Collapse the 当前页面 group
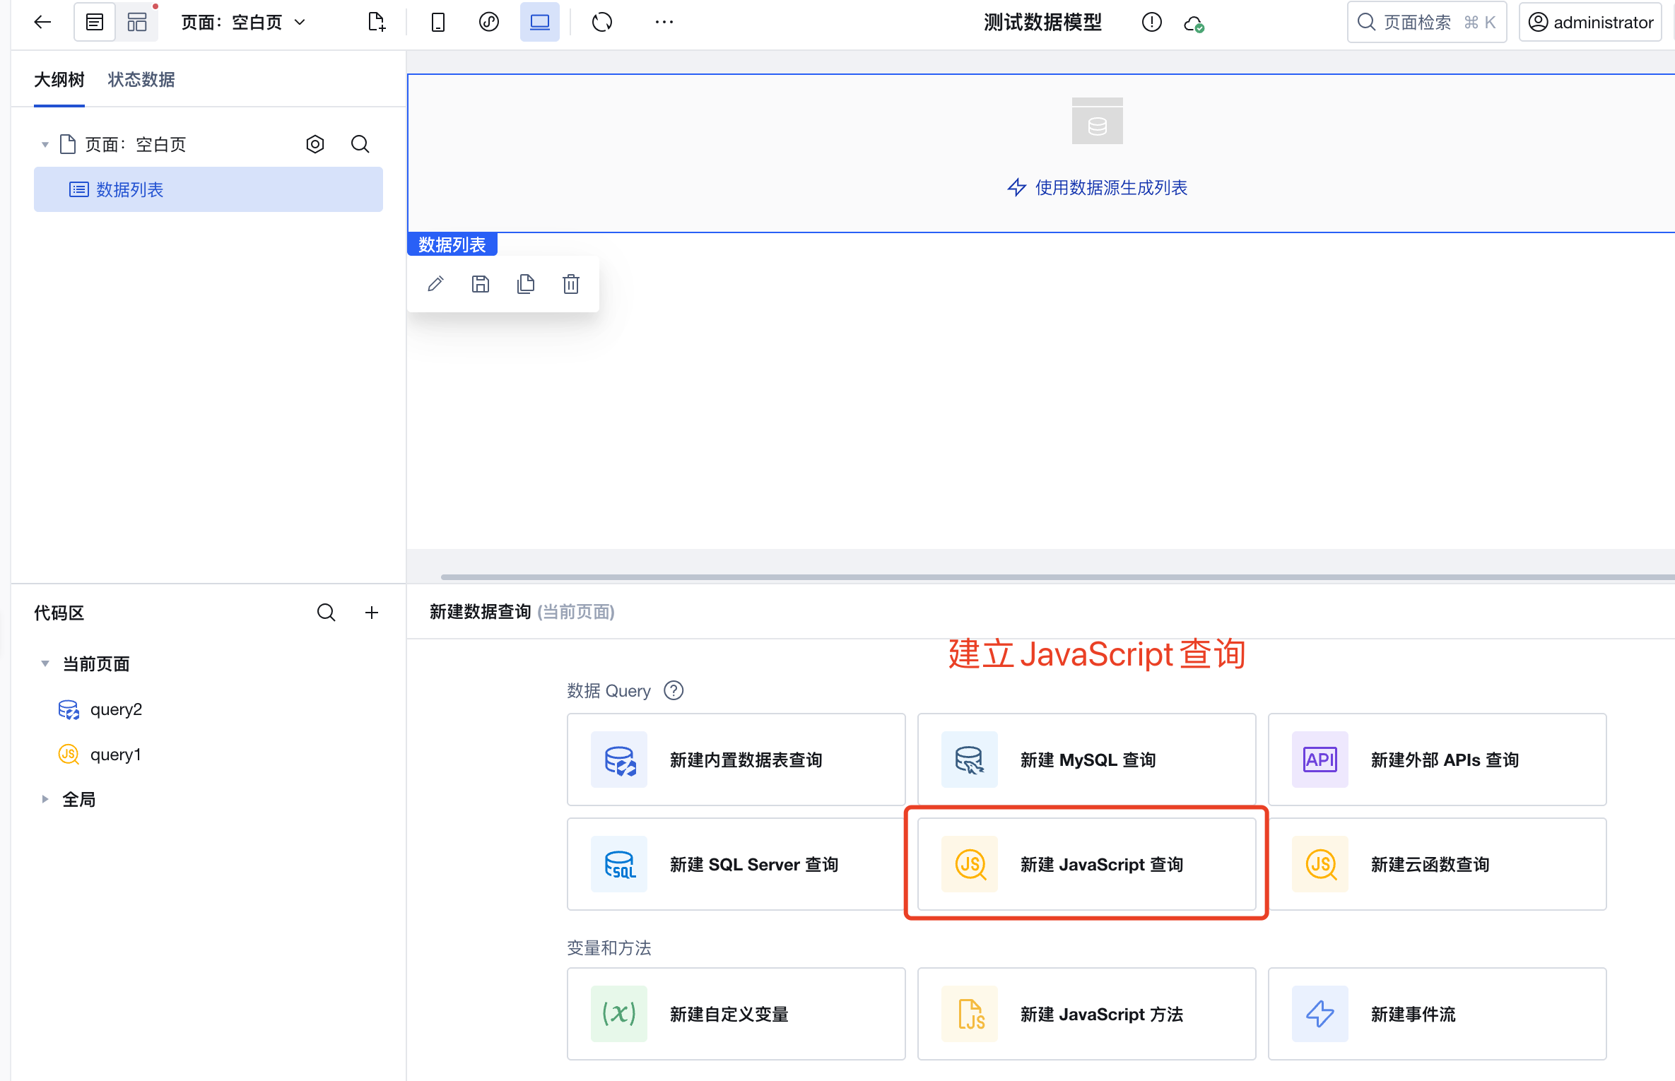The width and height of the screenshot is (1675, 1081). pyautogui.click(x=45, y=663)
